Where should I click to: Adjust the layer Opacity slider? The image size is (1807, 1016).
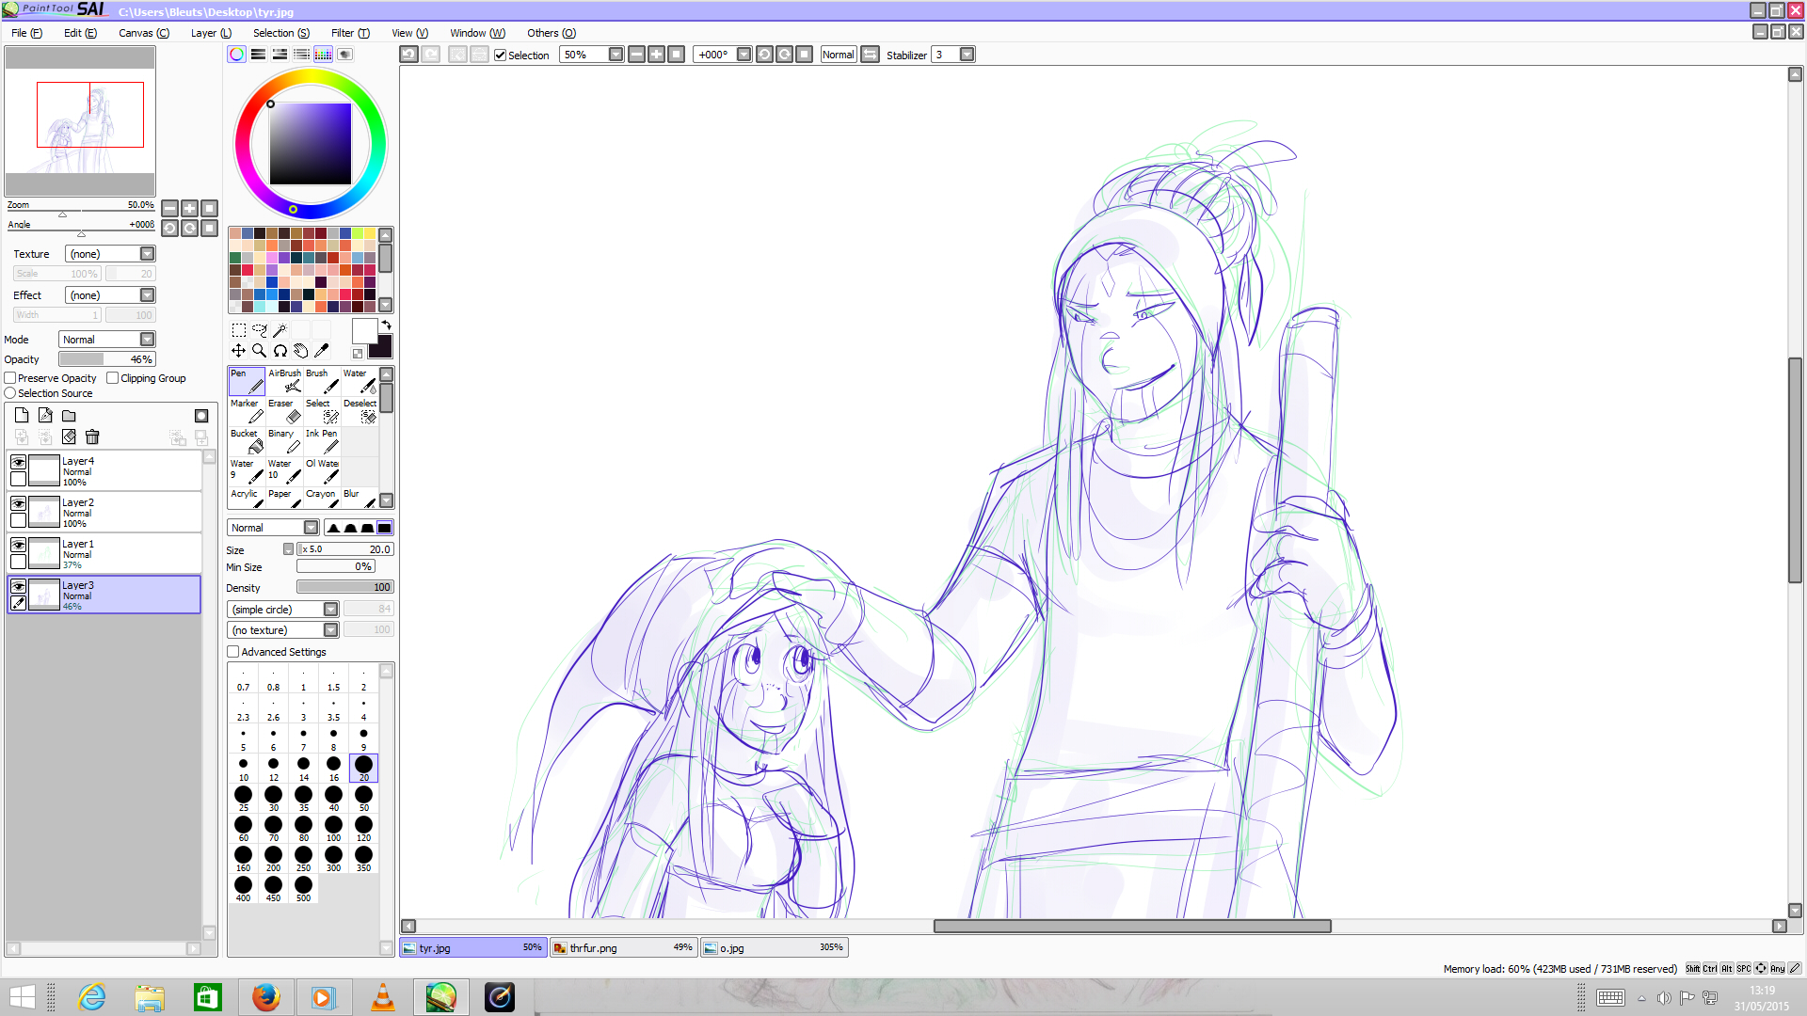(x=107, y=359)
